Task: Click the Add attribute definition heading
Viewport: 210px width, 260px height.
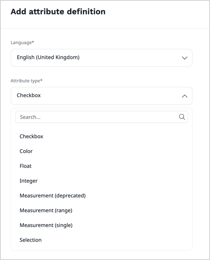Action: tap(58, 12)
